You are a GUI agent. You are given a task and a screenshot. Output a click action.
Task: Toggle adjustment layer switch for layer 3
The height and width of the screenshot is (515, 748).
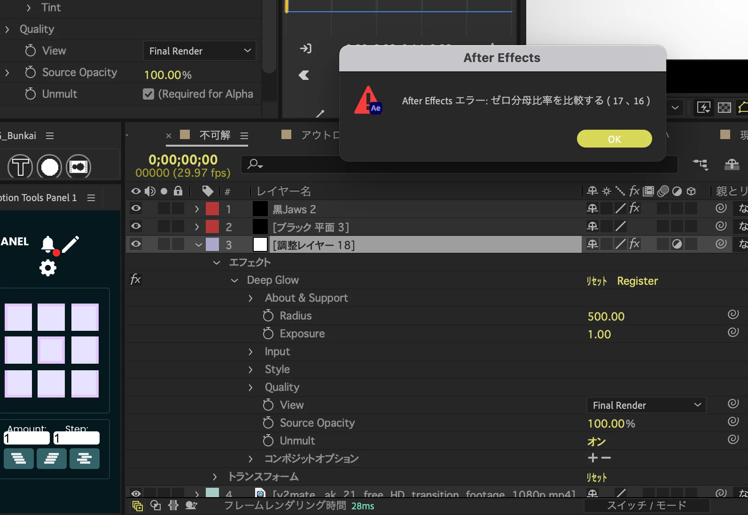pyautogui.click(x=677, y=244)
